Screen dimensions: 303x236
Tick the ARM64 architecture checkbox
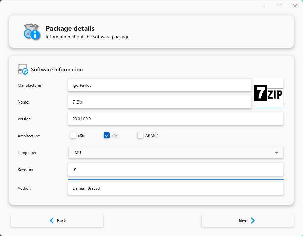[140, 135]
